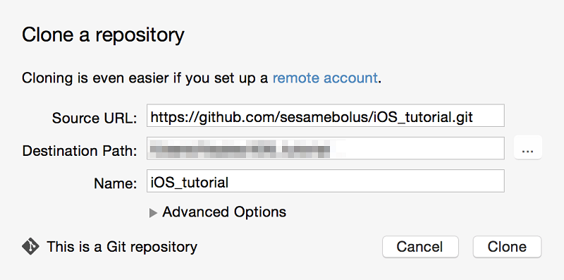This screenshot has width=564, height=280.
Task: Open the destination folder browse button
Action: point(527,147)
